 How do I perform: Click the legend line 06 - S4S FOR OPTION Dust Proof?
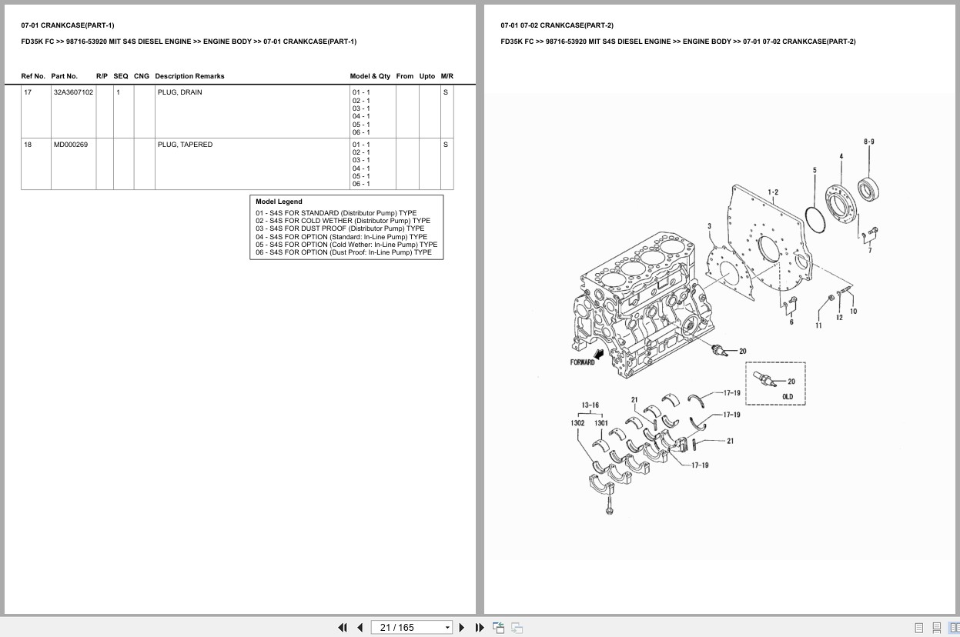click(x=344, y=252)
